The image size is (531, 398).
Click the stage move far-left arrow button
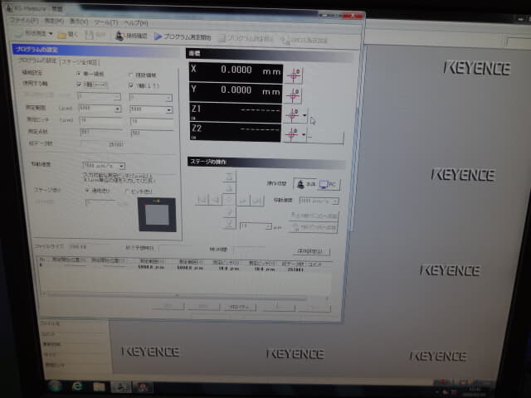point(202,200)
